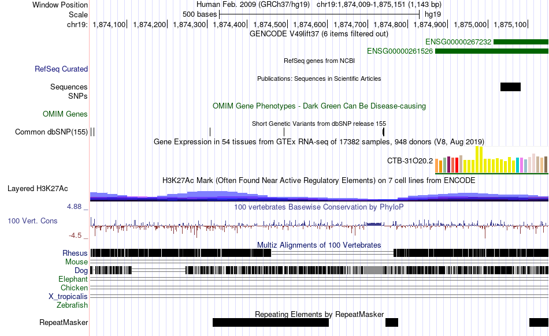Click the Zebrafish alignment label

[72, 305]
